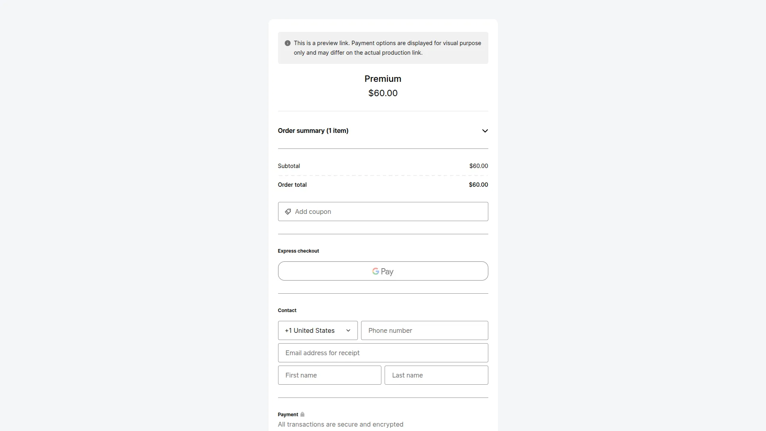Click into the Phone number field
The image size is (766, 431).
pyautogui.click(x=424, y=330)
